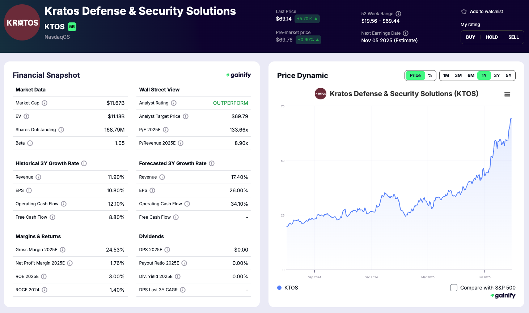
Task: Click the 133.66x P/E value
Action: point(239,130)
